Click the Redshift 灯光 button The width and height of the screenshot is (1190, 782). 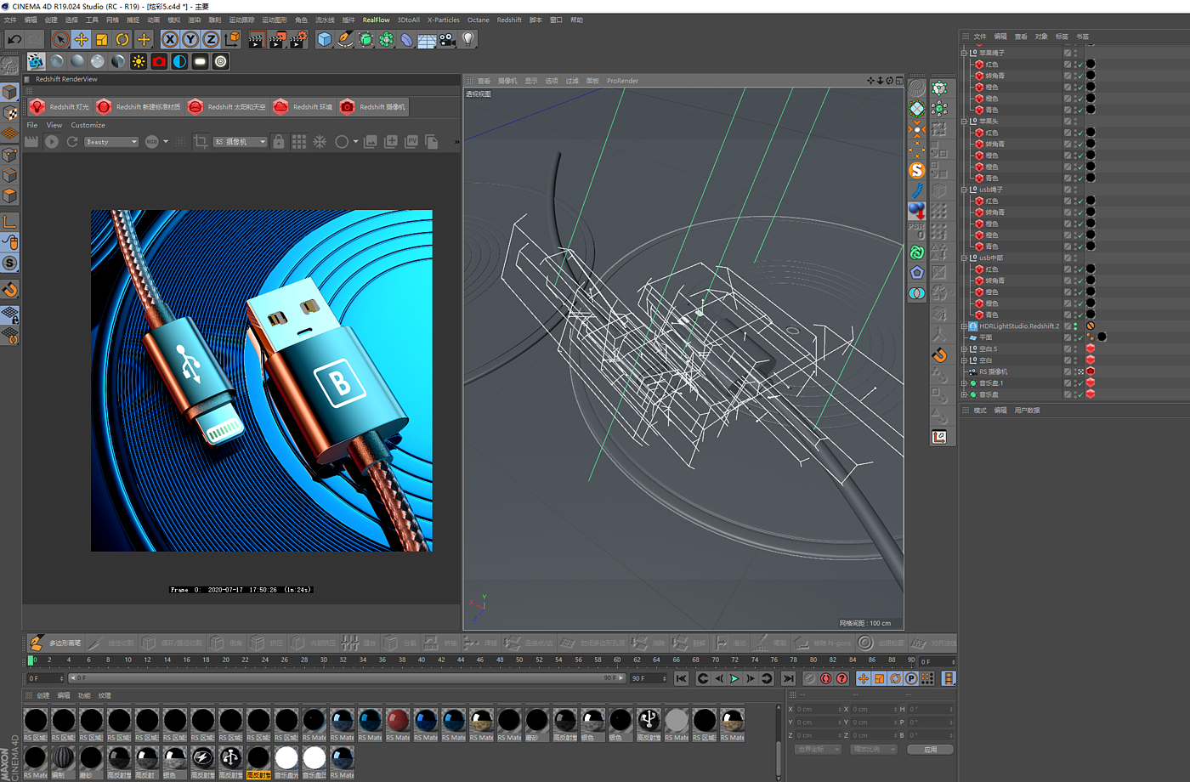point(59,107)
